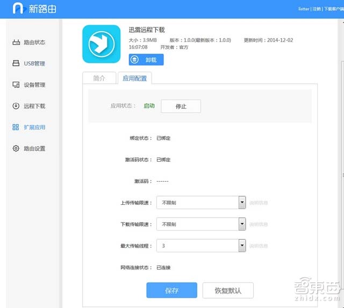
Task: Stop the app with 停止 button
Action: [x=181, y=106]
